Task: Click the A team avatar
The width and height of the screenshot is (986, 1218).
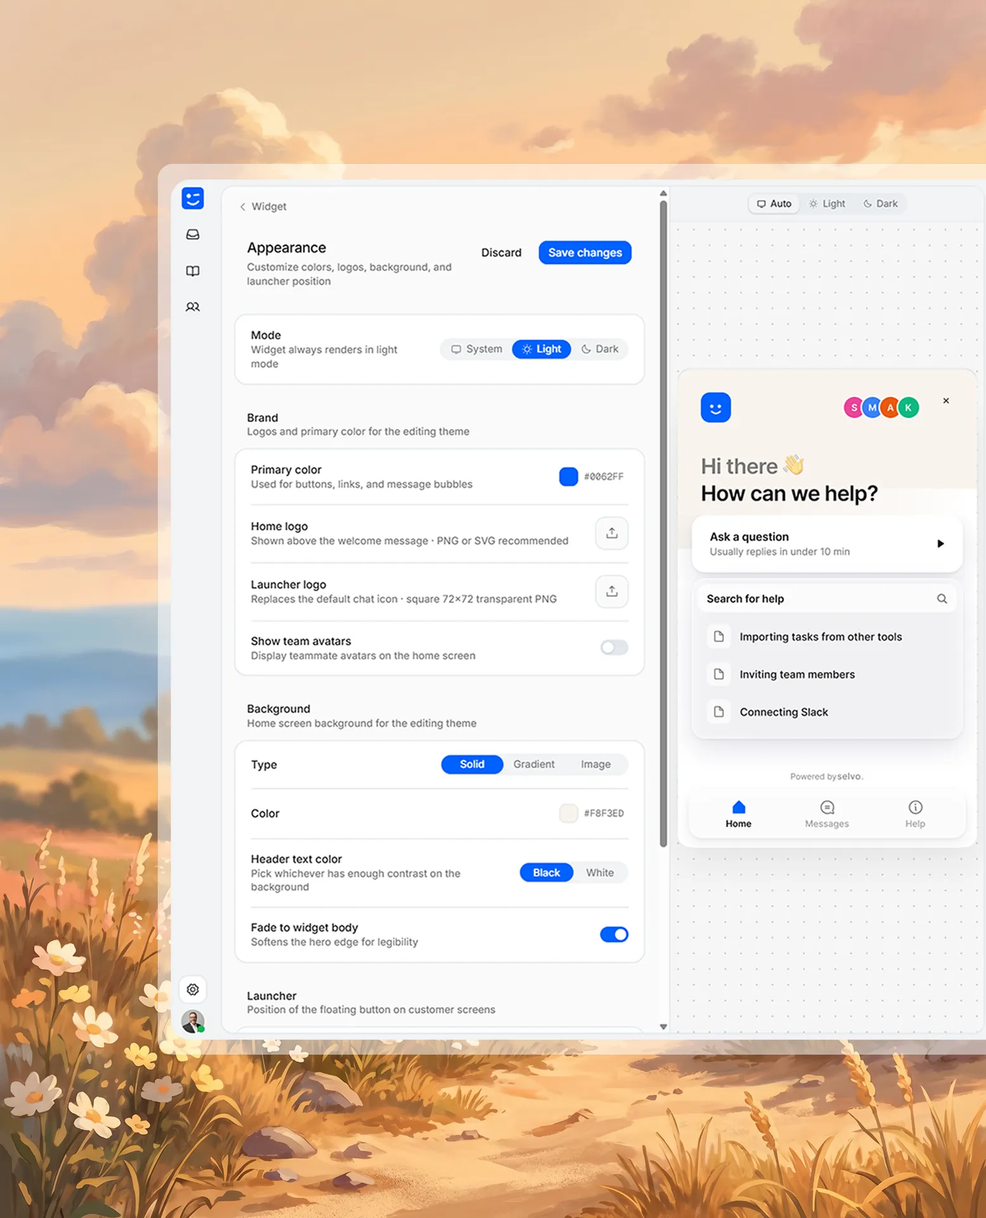Action: [890, 408]
